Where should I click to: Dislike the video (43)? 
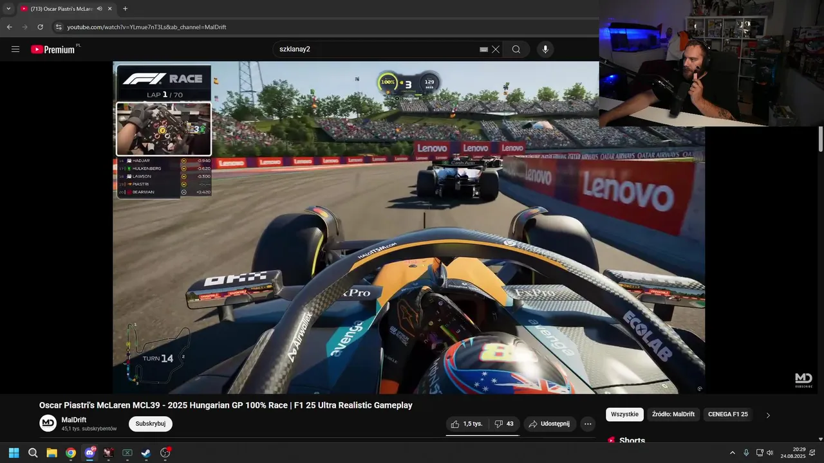click(x=504, y=424)
